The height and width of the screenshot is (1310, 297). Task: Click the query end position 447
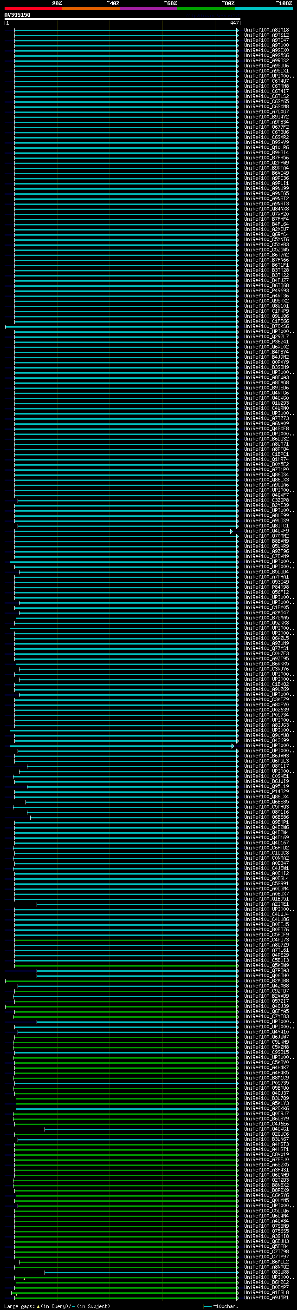pos(234,23)
